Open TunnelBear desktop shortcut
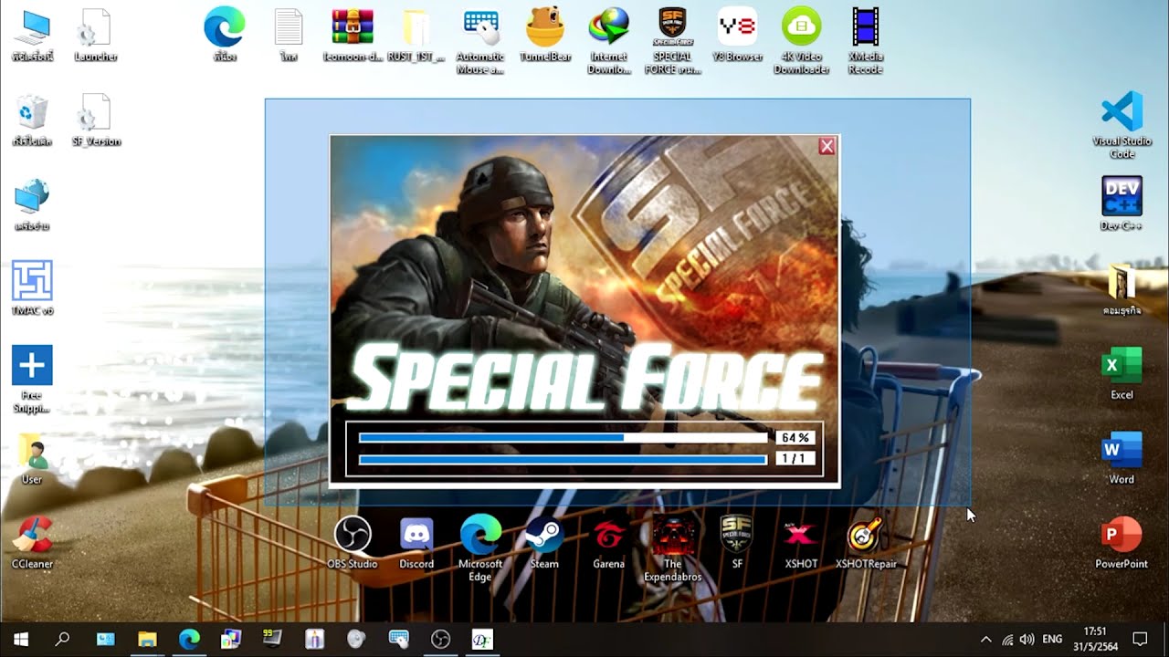 click(545, 36)
